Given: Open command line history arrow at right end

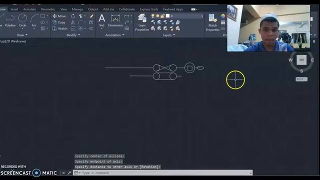Looking at the screenshot, I should point(250,173).
